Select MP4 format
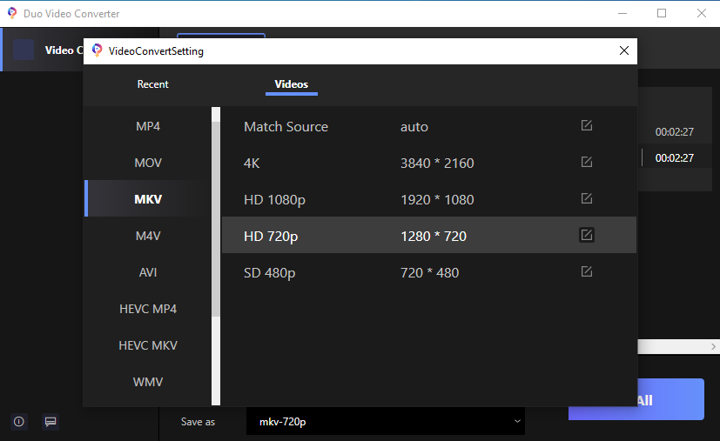This screenshot has height=441, width=720. point(148,126)
